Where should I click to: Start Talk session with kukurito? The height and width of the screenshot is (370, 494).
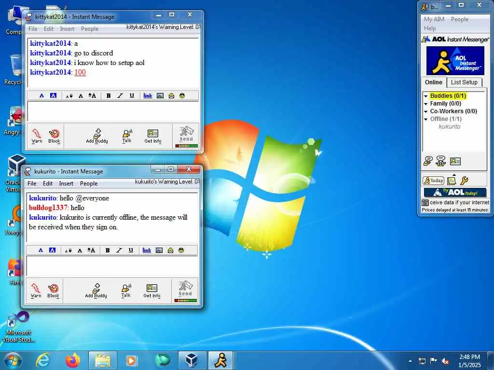click(x=126, y=291)
